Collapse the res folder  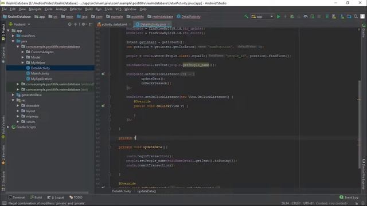(x=13, y=100)
